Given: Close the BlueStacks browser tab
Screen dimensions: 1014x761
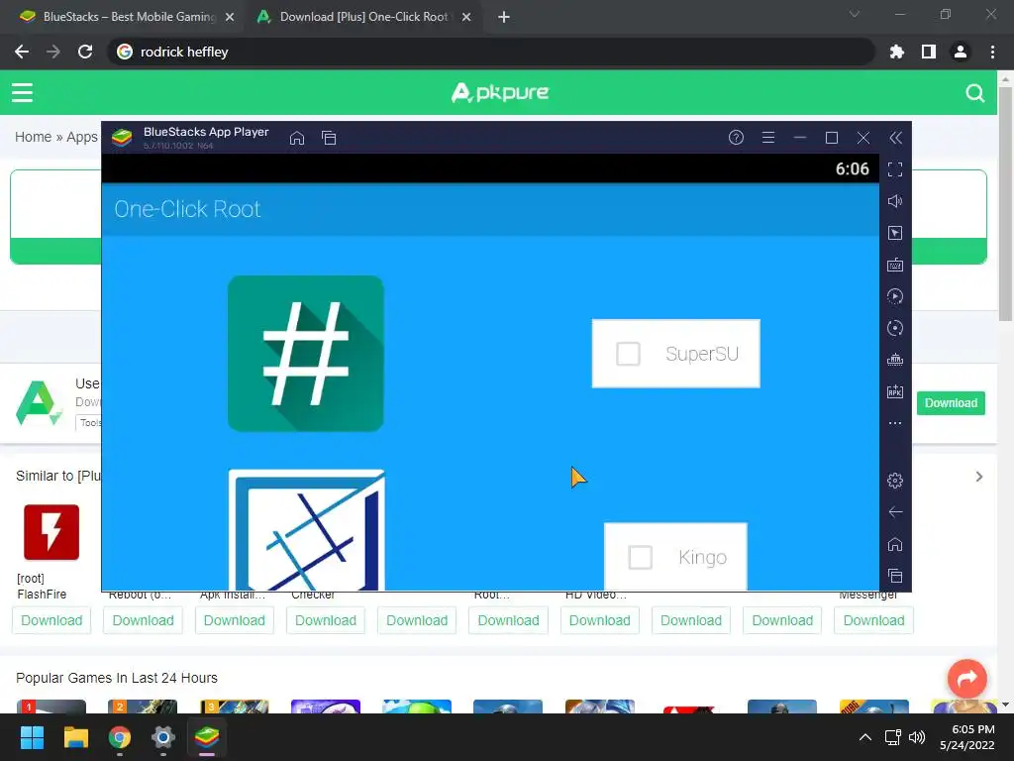Looking at the screenshot, I should (230, 18).
